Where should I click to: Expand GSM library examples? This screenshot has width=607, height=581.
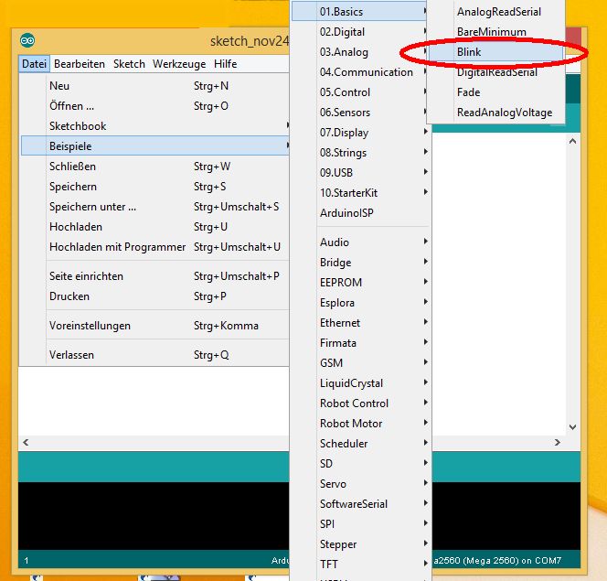click(x=361, y=363)
